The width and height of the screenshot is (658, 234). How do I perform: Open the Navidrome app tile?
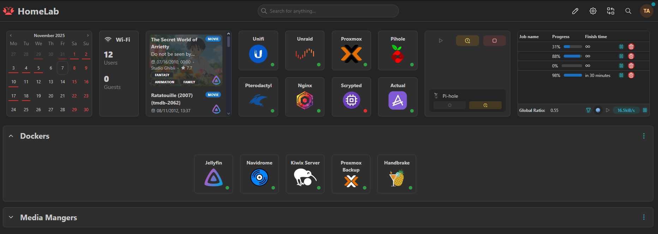(259, 174)
